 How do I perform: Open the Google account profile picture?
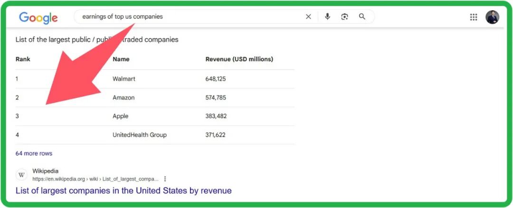pyautogui.click(x=492, y=17)
